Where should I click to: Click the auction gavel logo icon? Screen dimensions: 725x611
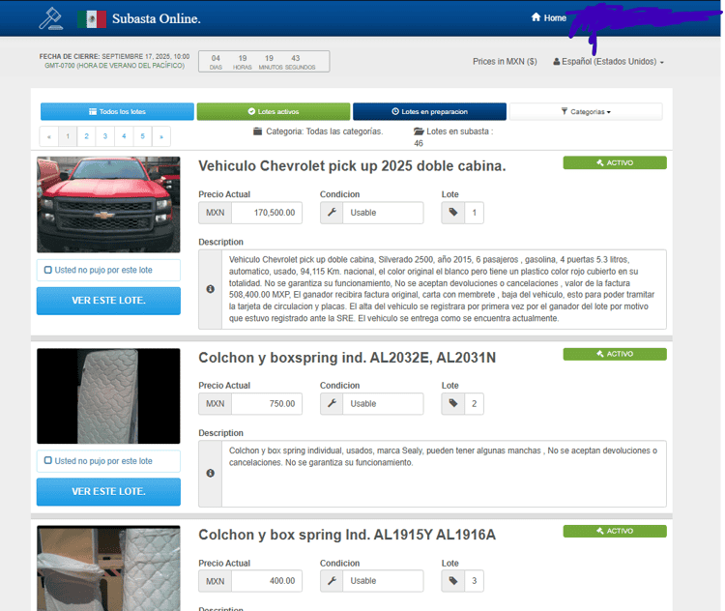(48, 18)
